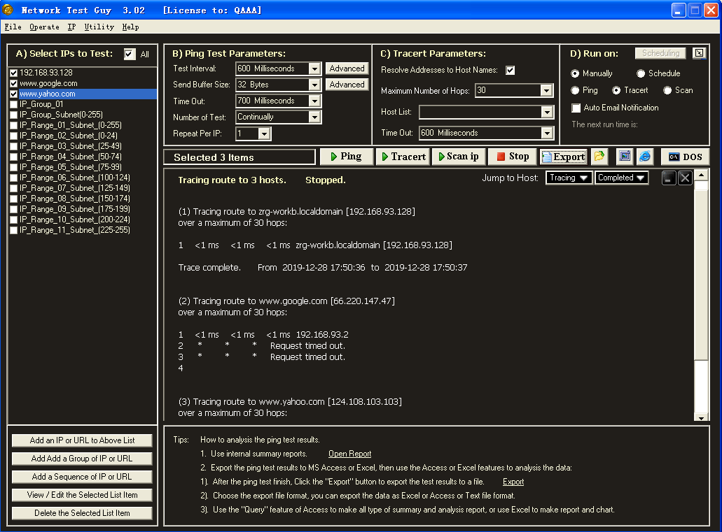Click Advanced next to Test Interval
The width and height of the screenshot is (722, 532).
(347, 69)
